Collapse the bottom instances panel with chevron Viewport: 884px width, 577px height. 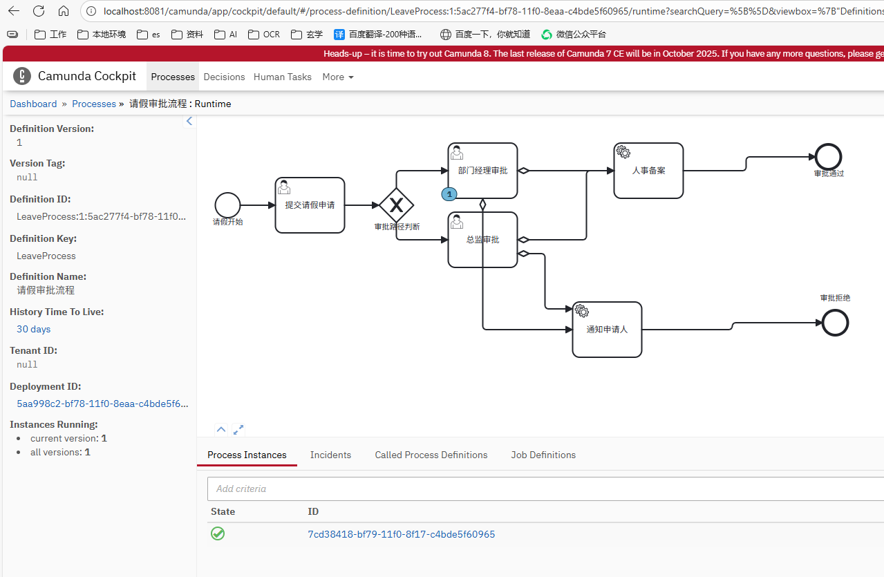pyautogui.click(x=221, y=430)
